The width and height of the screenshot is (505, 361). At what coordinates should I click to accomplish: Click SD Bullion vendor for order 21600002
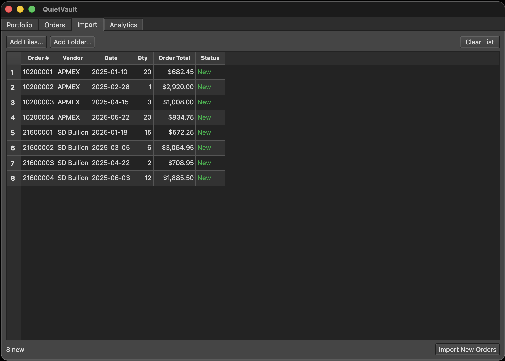pyautogui.click(x=73, y=148)
